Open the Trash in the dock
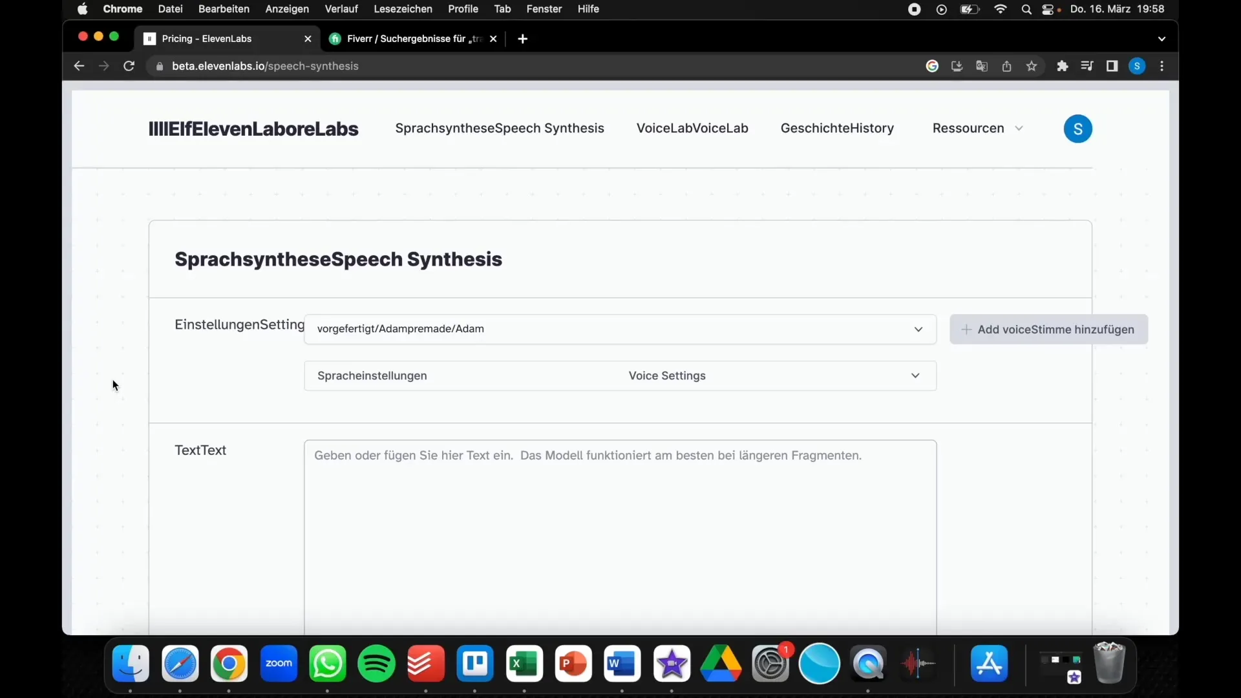The height and width of the screenshot is (698, 1241). (1109, 663)
